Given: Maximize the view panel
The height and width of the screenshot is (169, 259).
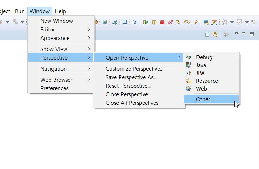Looking at the screenshot, I should [x=252, y=34].
